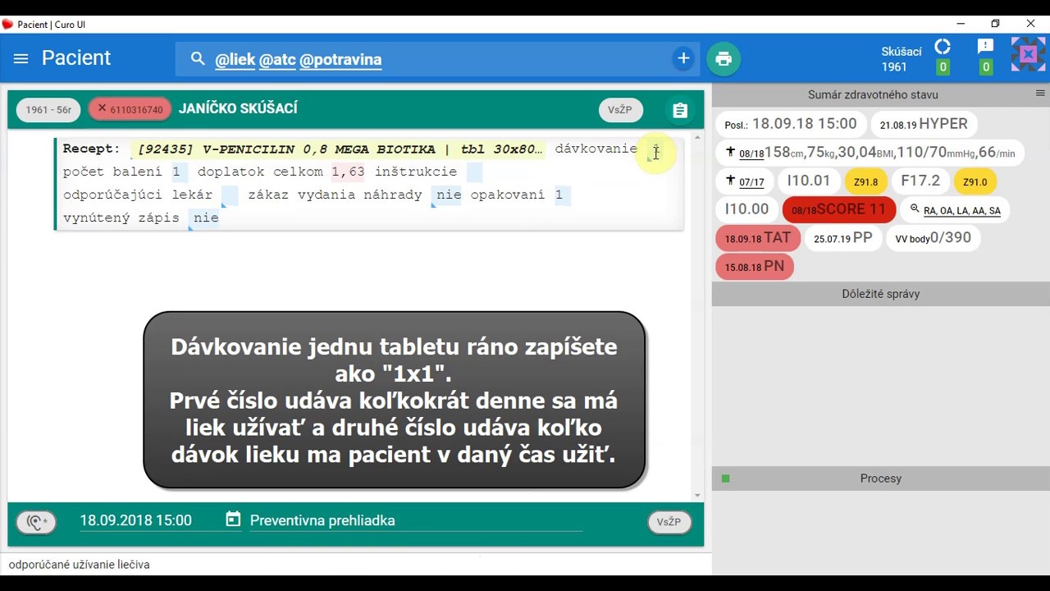
Task: Select the I10.01 diagnosis chip
Action: pyautogui.click(x=808, y=181)
